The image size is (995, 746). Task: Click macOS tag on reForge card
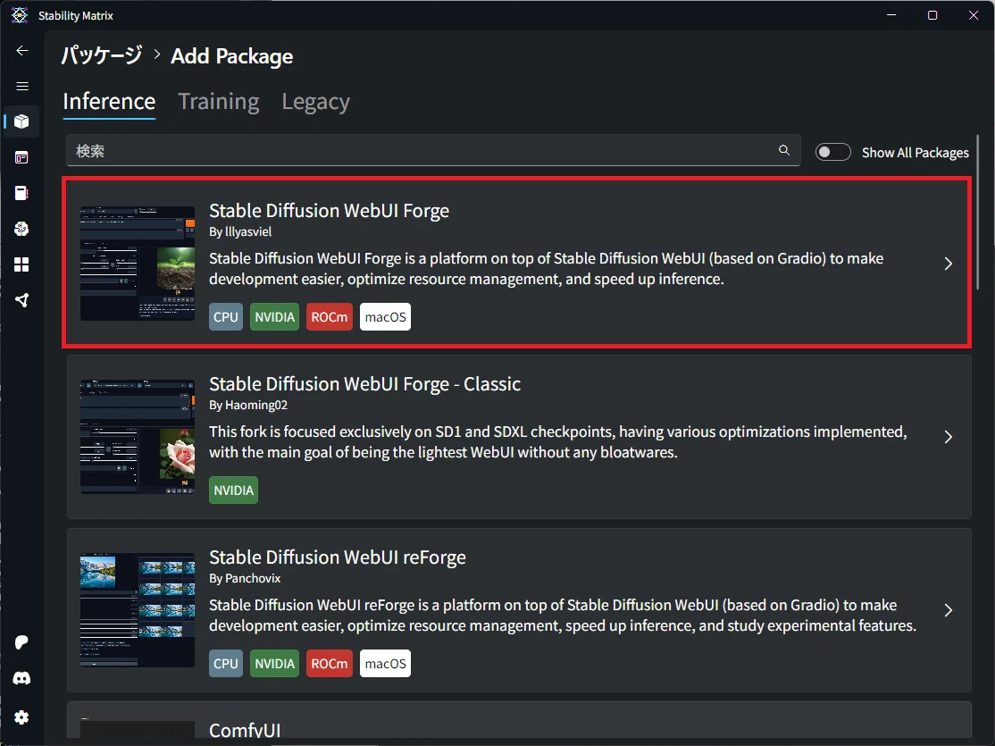point(385,664)
